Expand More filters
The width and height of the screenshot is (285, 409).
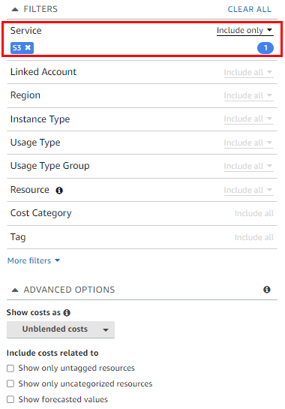tap(34, 260)
